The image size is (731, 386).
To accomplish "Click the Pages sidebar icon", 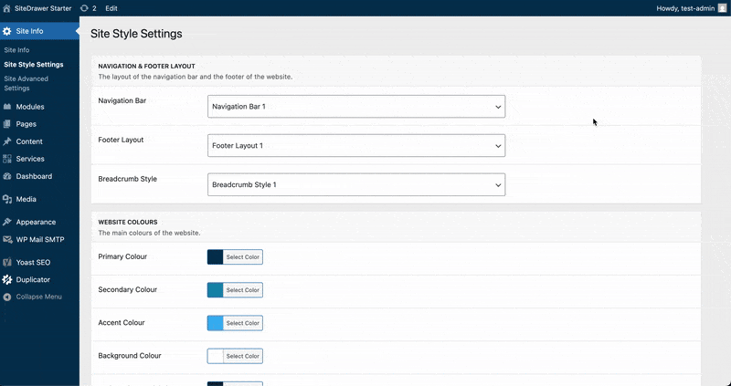I will (7, 124).
